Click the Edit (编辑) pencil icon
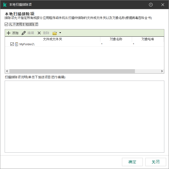The height and width of the screenshot is (169, 169). point(24,33)
